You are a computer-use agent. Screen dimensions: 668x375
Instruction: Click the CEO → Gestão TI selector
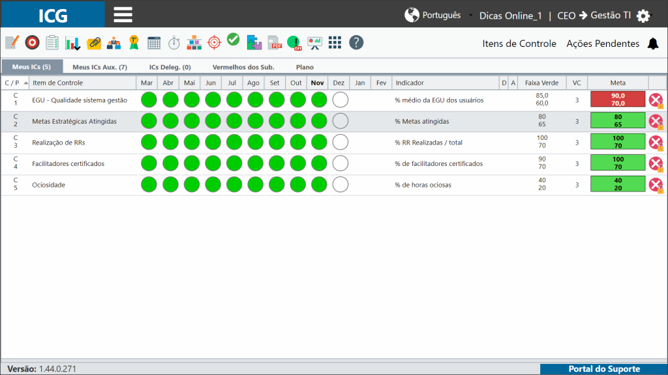click(594, 16)
